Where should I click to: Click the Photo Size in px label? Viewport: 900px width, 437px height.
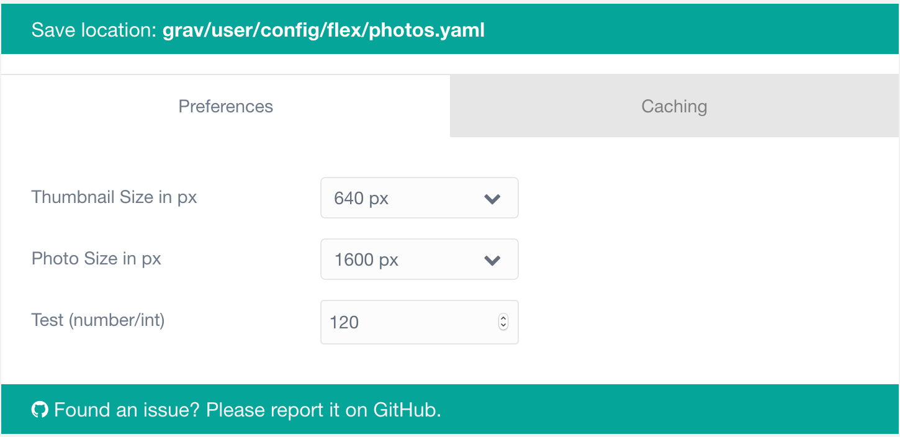click(x=96, y=258)
